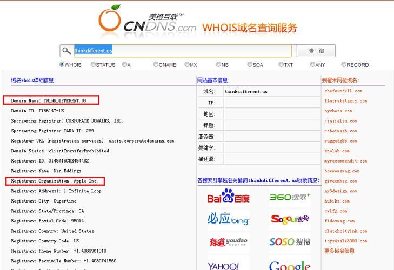Click the Registrant Address1 1 Infinite Loop line
The height and width of the screenshot is (270, 394).
point(56,191)
